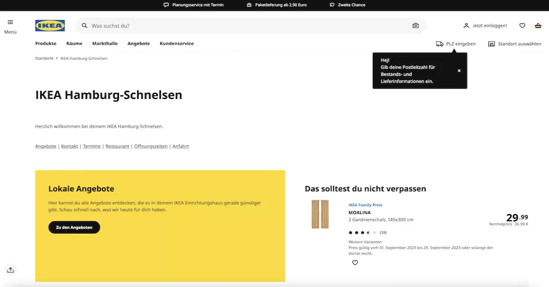
Task: Add MOALINA to favorites heart
Action: pos(355,263)
